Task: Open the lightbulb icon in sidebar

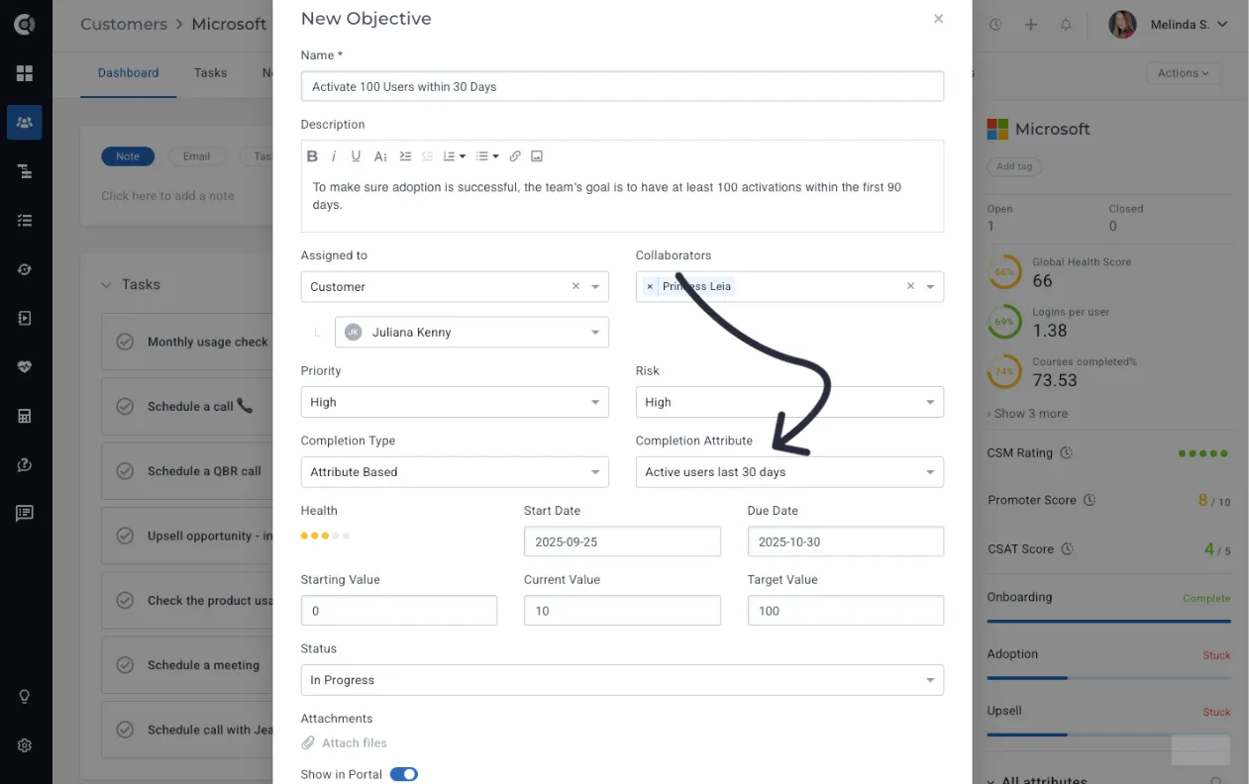Action: [25, 696]
